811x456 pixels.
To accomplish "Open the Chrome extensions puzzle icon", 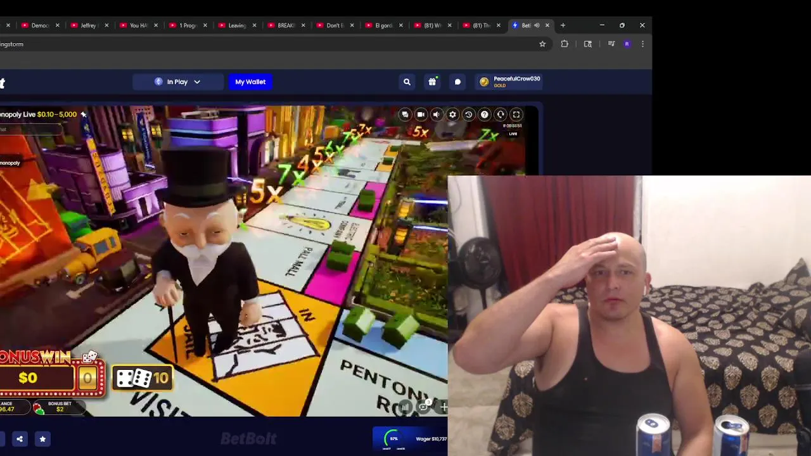I will pos(565,44).
